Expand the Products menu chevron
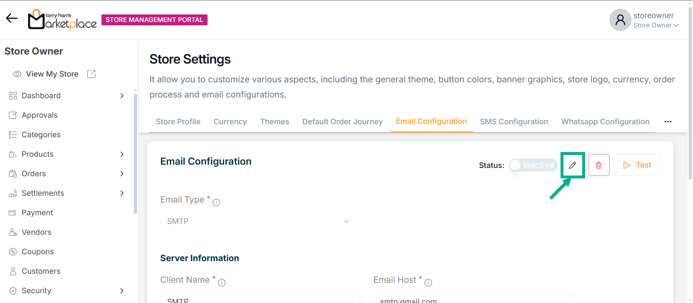 coord(122,154)
